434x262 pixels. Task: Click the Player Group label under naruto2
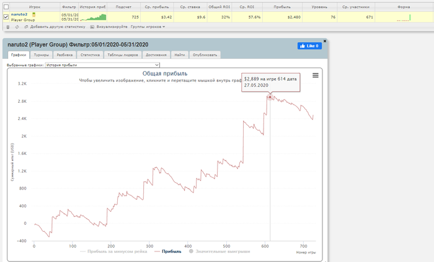pyautogui.click(x=23, y=20)
